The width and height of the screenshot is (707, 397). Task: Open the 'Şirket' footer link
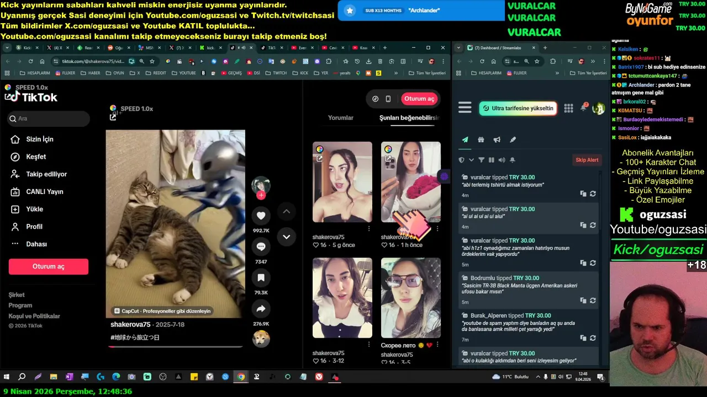17,295
